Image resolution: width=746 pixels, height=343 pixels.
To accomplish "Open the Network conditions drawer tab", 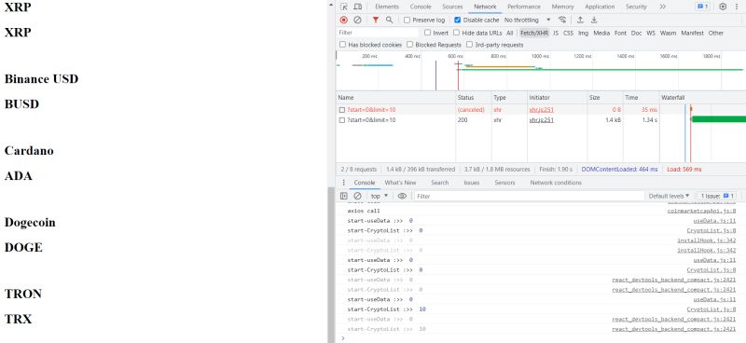I will pyautogui.click(x=556, y=183).
